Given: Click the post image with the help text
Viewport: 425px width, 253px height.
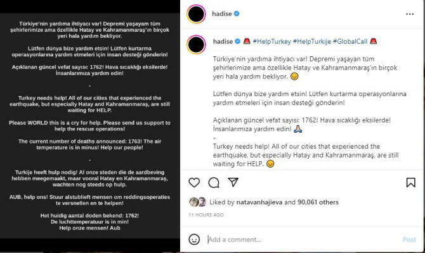Looking at the screenshot, I should pyautogui.click(x=89, y=126).
